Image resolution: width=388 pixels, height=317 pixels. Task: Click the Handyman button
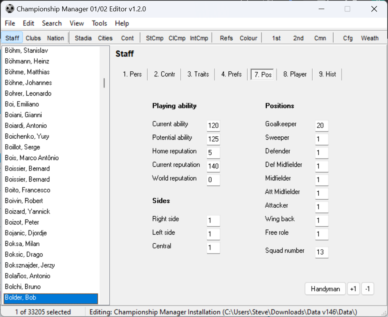point(325,289)
